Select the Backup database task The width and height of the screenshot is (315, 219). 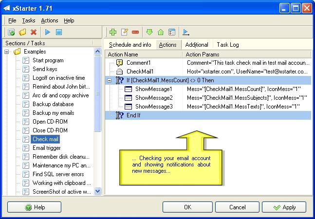pyautogui.click(x=53, y=104)
